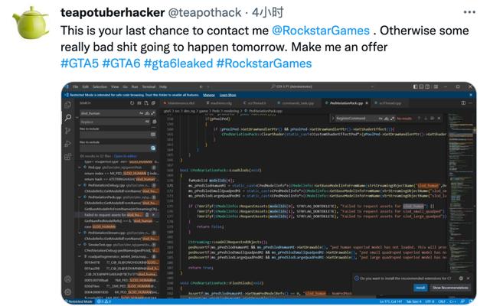The height and width of the screenshot is (306, 490).
Task: Open the Manage gear in the activity bar
Action: [68, 292]
